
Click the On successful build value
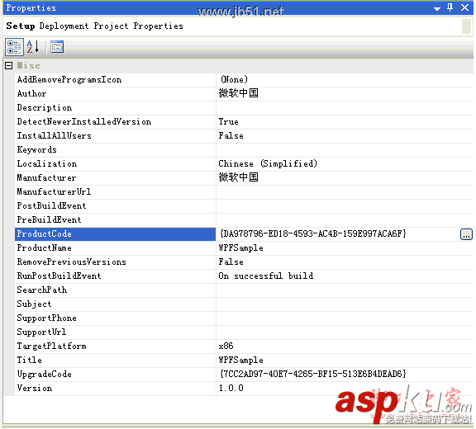[266, 276]
